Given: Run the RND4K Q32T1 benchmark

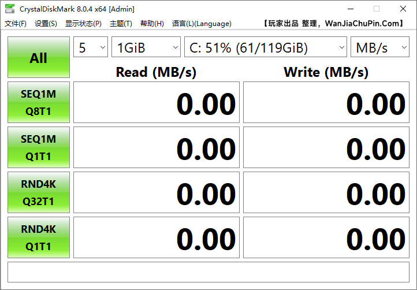Looking at the screenshot, I should [x=39, y=192].
